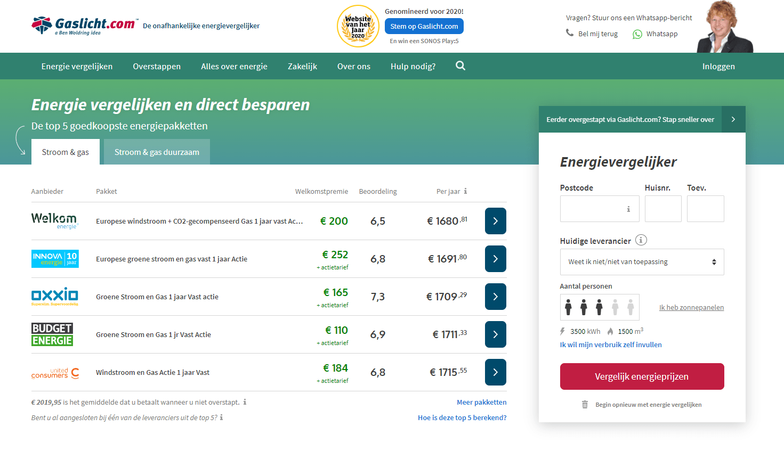
Task: Select four persons icon
Action: 615,307
